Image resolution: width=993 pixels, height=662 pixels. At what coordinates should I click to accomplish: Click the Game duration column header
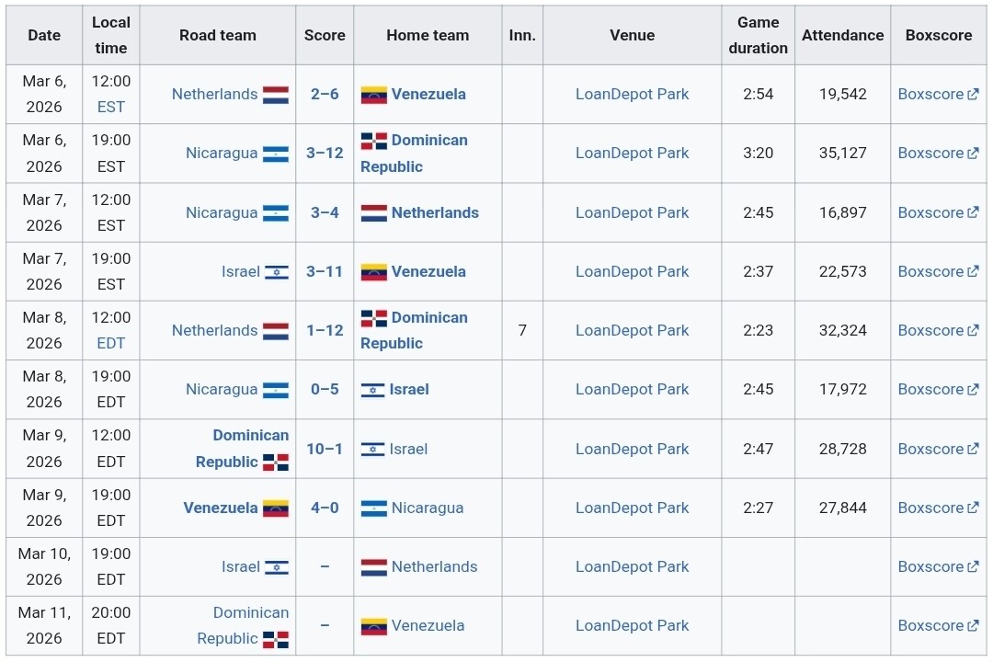pos(758,36)
